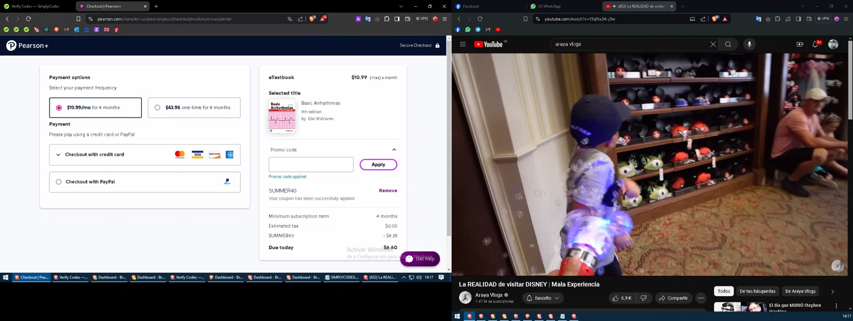Click the American Express logo

[x=230, y=155]
